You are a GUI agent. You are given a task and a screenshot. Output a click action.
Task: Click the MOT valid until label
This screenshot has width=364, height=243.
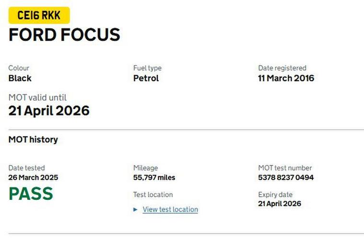pos(37,98)
